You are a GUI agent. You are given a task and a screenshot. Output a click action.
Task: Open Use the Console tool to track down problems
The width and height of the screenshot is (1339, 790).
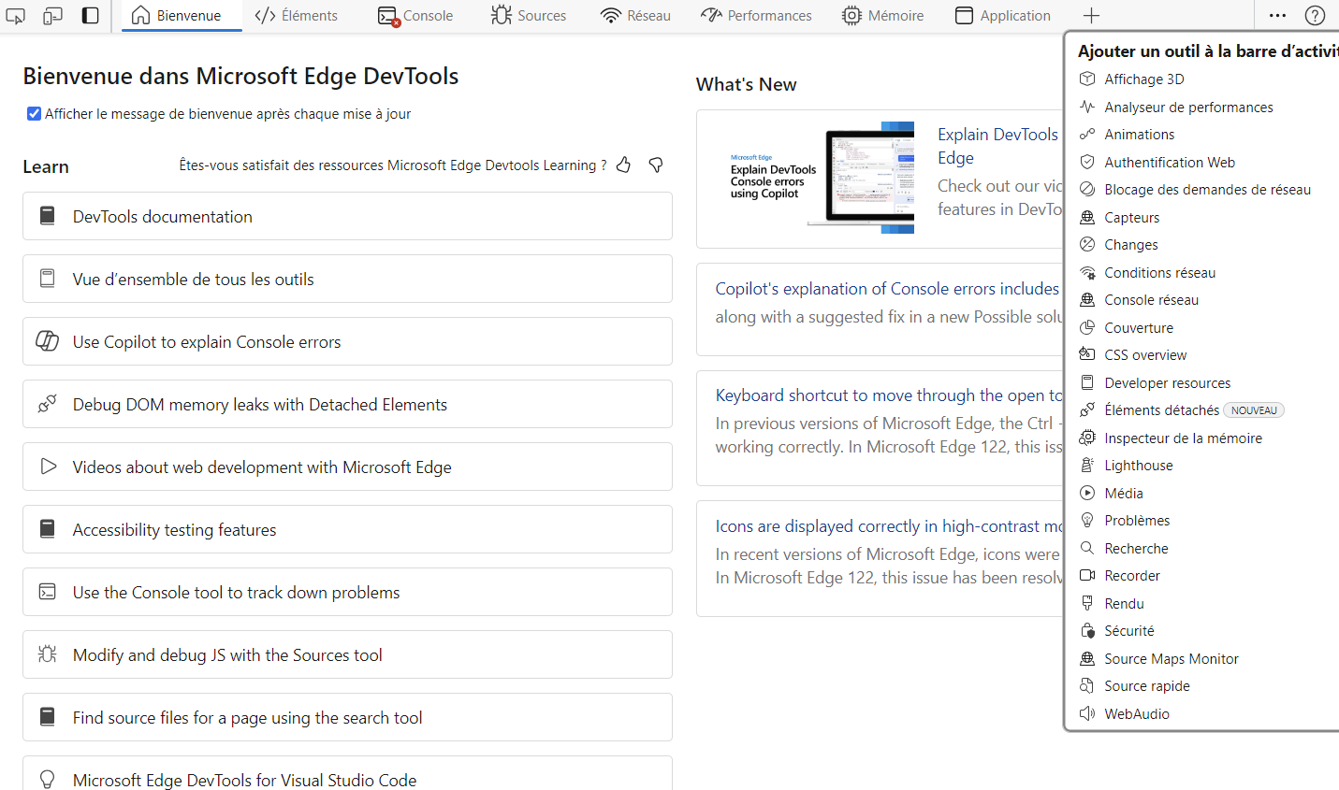pos(347,592)
